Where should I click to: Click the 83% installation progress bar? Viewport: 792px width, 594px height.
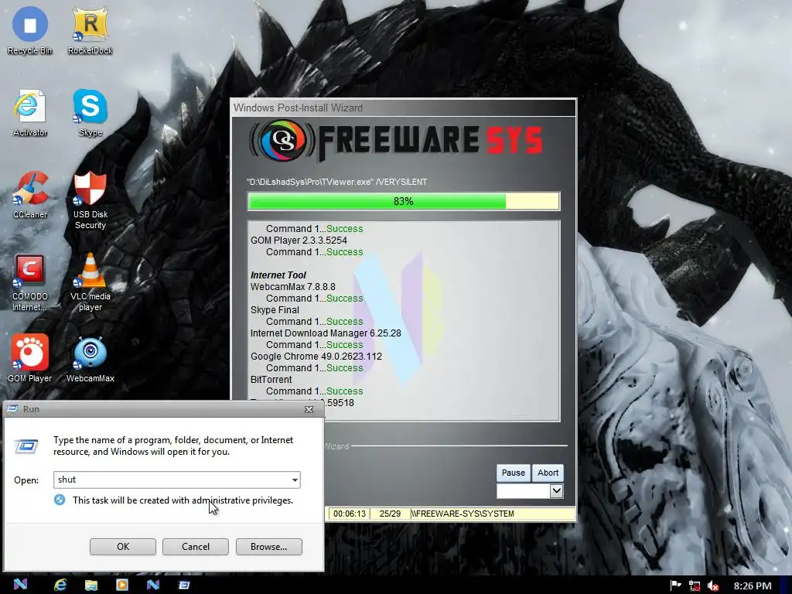[404, 201]
